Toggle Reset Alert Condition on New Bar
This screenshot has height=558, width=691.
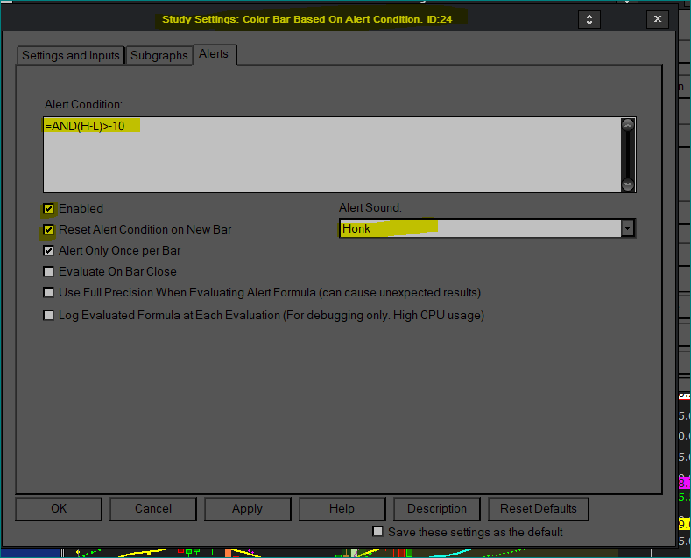(x=48, y=230)
